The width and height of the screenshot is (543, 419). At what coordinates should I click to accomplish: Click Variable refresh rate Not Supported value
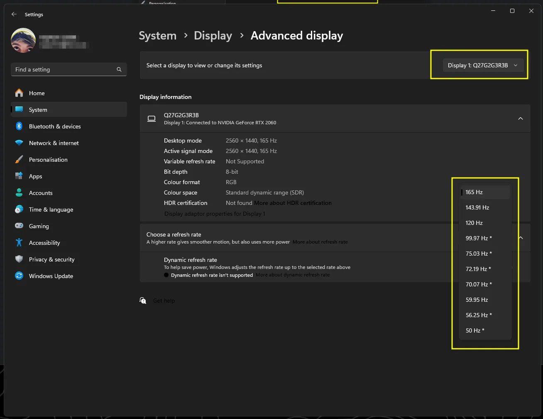click(245, 161)
